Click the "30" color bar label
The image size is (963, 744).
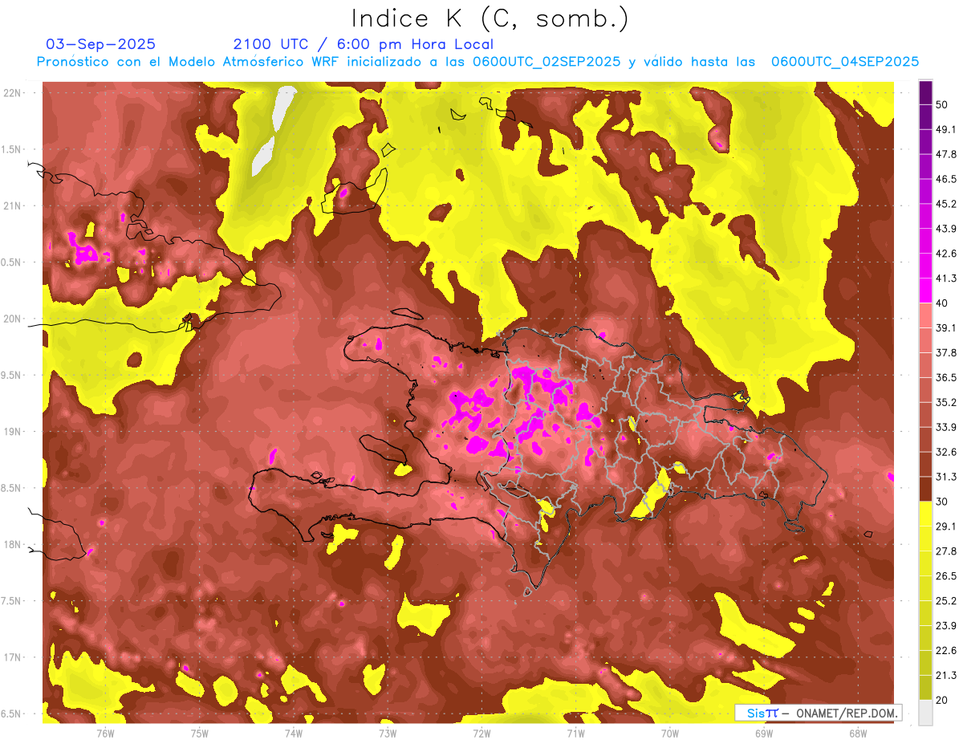(x=941, y=502)
